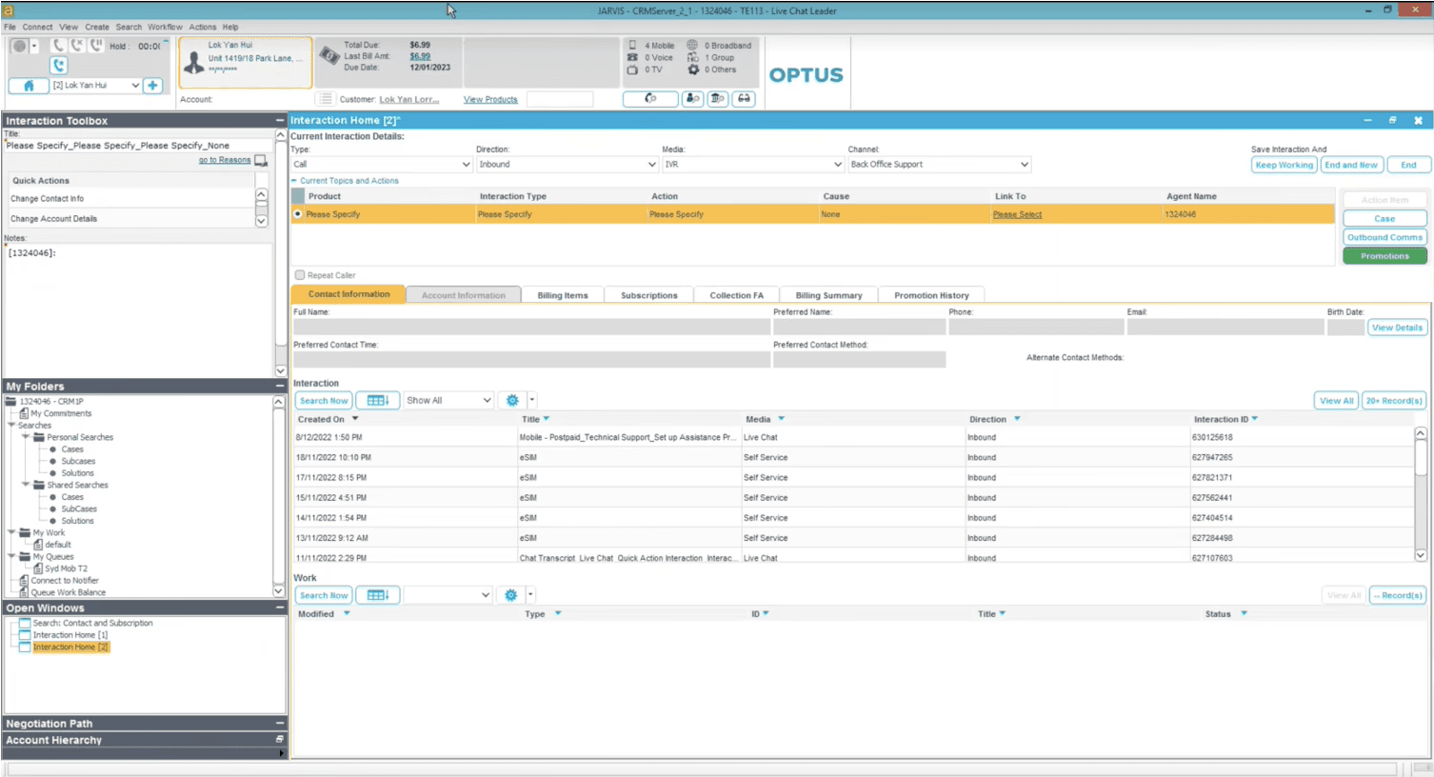
Task: Click the home icon button
Action: click(x=29, y=86)
